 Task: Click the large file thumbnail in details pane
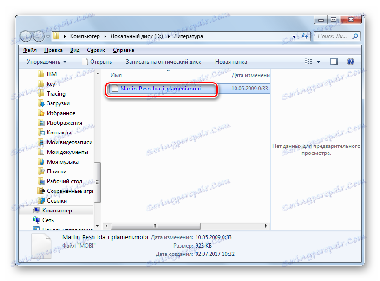[41, 247]
